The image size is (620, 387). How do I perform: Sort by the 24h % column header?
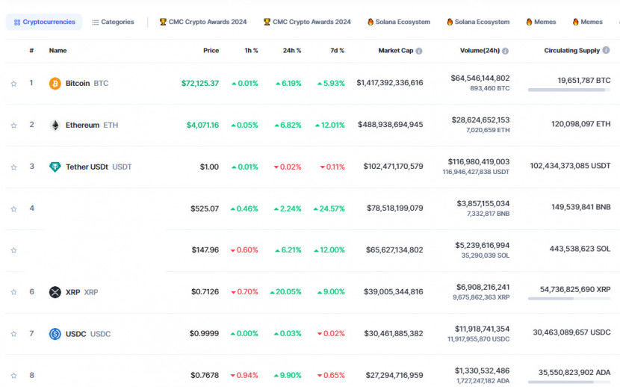[x=292, y=51]
